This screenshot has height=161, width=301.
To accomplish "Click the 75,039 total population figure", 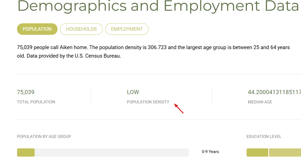I will (26, 92).
